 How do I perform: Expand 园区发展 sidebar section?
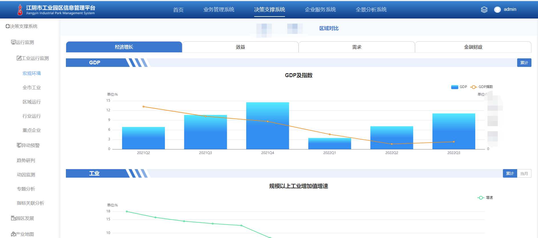point(25,218)
